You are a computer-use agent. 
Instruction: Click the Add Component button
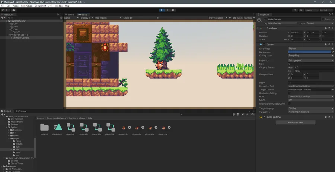click(x=296, y=122)
